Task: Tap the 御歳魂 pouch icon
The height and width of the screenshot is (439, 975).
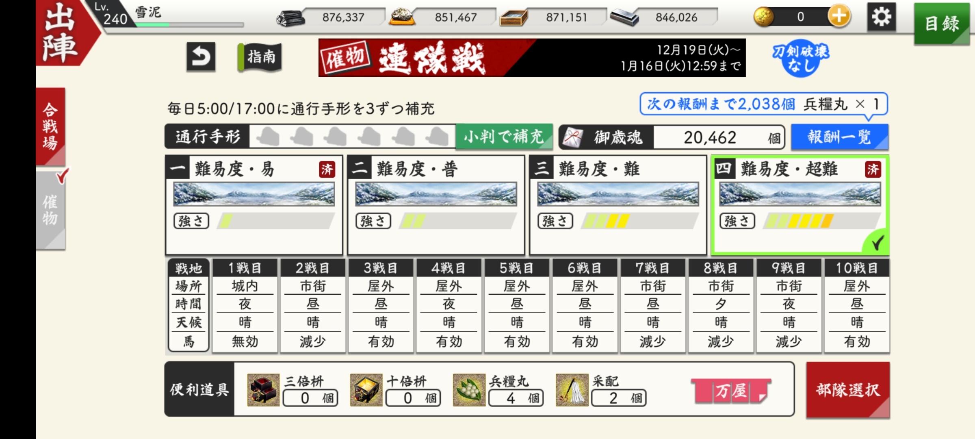Action: [573, 137]
